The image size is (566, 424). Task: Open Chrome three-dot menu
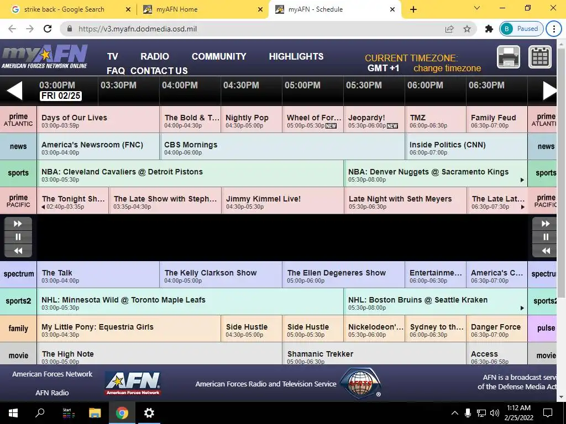click(554, 29)
